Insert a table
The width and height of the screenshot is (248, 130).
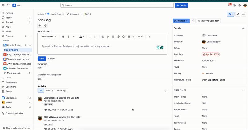pos(129,36)
